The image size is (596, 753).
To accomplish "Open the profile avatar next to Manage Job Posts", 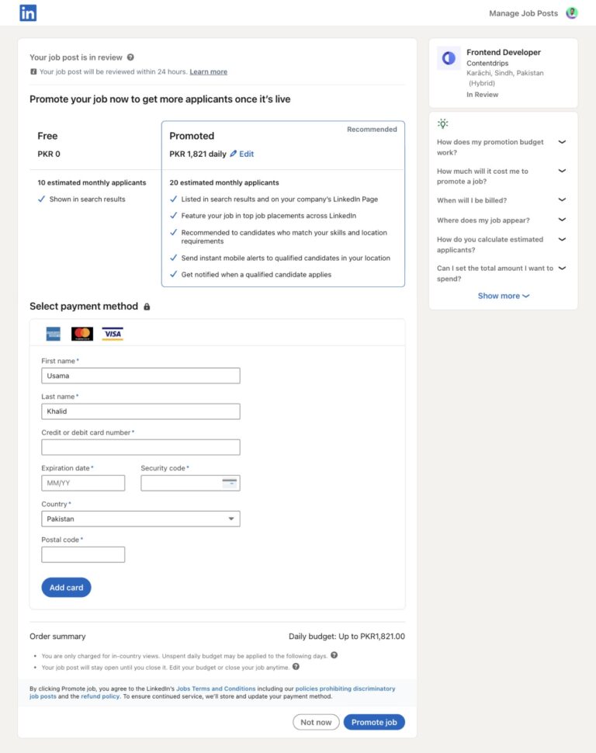I will point(572,12).
